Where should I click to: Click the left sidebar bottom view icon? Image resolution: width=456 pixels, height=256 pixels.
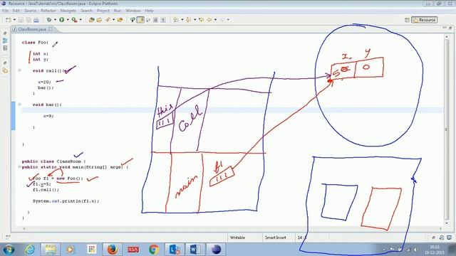pos(5,70)
